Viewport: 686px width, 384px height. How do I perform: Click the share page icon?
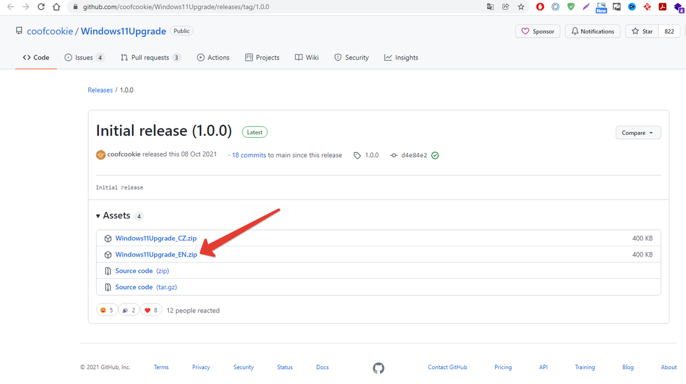point(505,7)
